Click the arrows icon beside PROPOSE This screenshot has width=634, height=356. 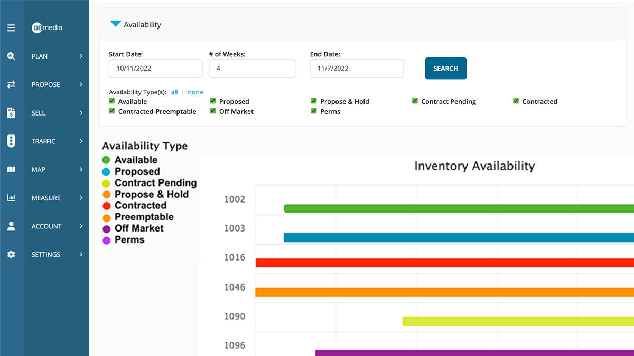pos(12,84)
